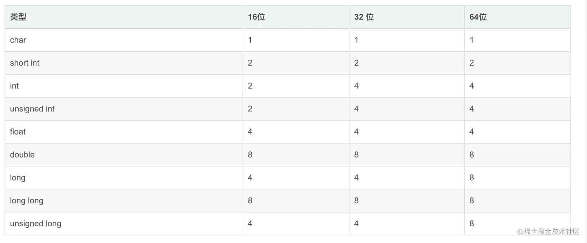Click the 32 位 value for float
Viewport: 587px width, 243px height.
(x=356, y=132)
